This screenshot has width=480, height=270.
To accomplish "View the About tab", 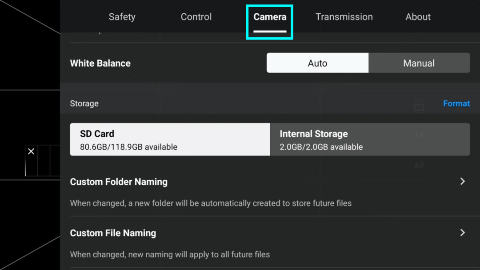I will pyautogui.click(x=418, y=16).
